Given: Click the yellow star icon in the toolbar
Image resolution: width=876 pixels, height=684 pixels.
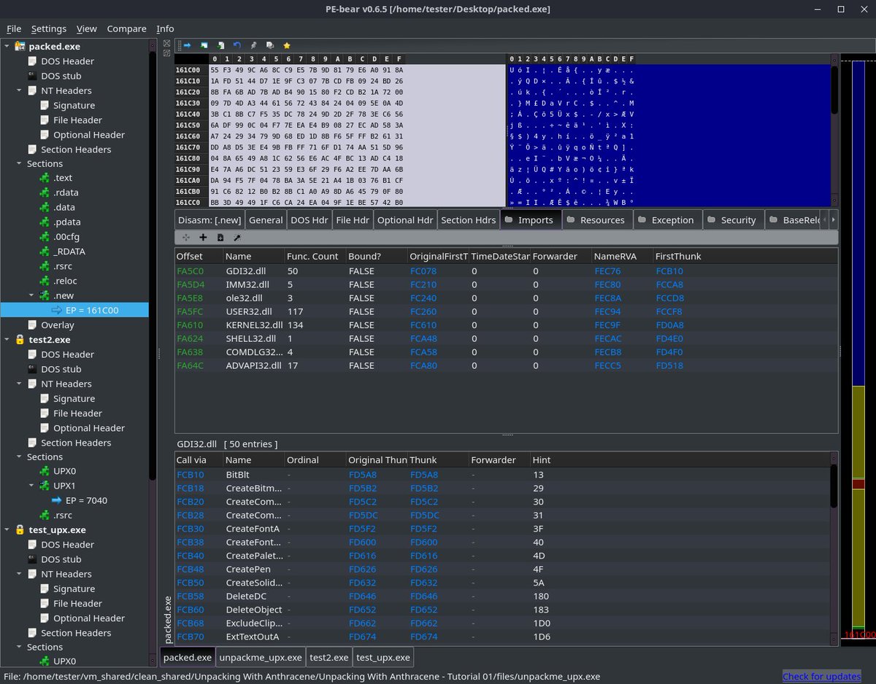Looking at the screenshot, I should tap(287, 45).
